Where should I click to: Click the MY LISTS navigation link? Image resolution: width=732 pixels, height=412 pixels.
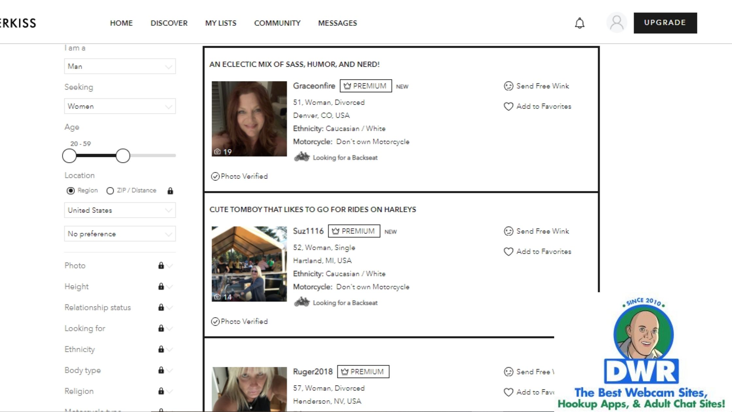220,23
